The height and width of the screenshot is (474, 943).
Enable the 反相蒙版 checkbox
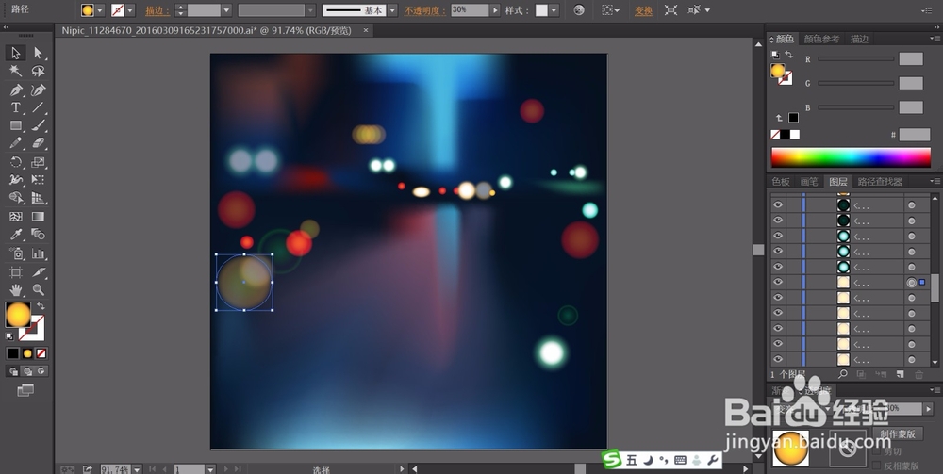(876, 465)
